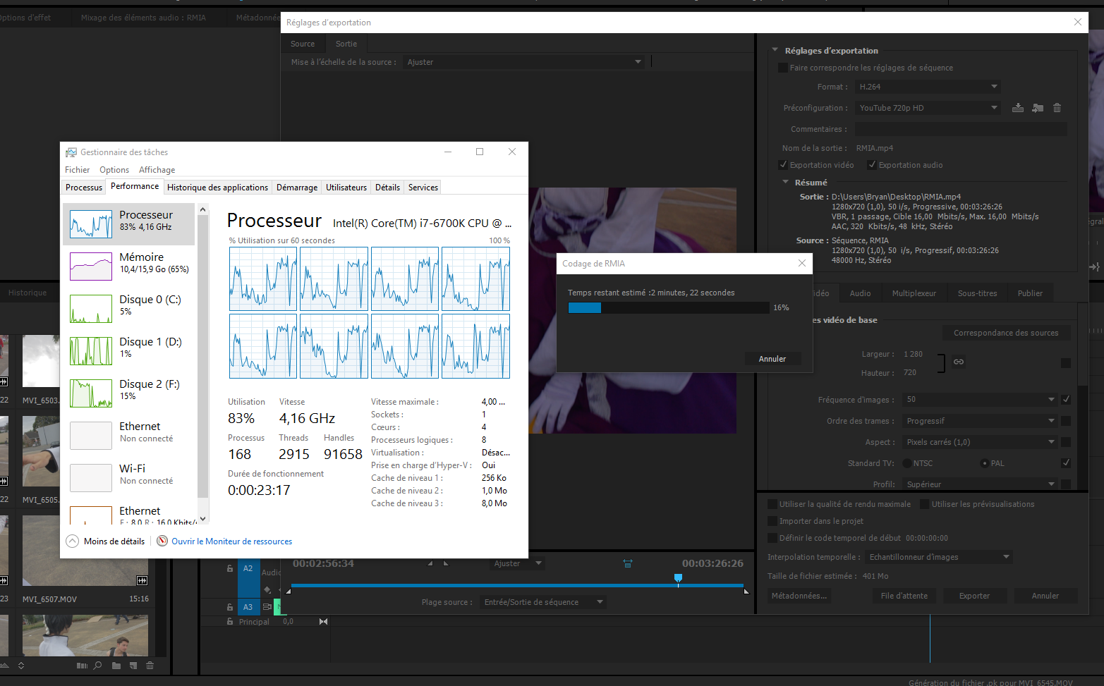
Task: Click the trash icon in project panel
Action: 150,665
